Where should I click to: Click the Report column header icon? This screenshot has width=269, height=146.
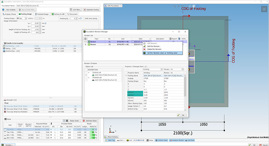[x=171, y=39]
